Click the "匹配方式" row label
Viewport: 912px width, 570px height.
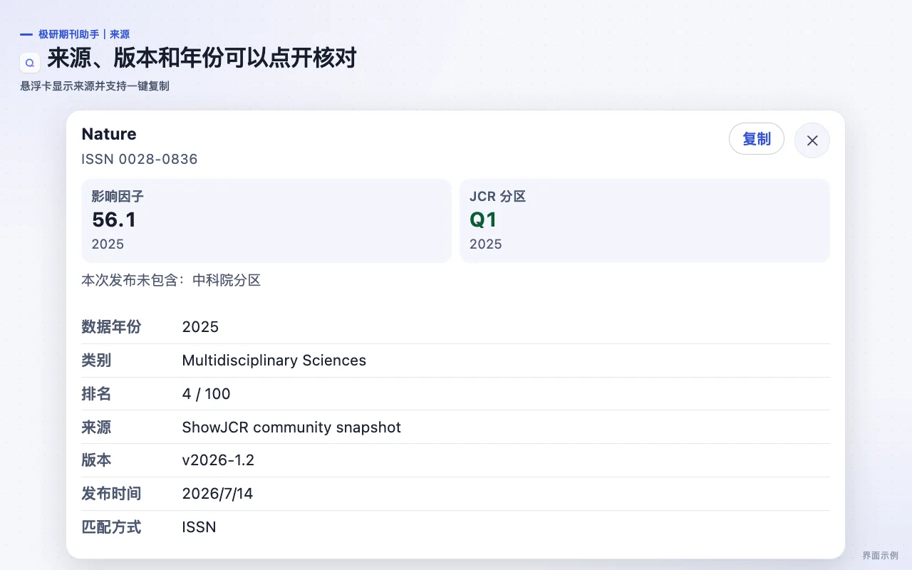click(x=111, y=527)
